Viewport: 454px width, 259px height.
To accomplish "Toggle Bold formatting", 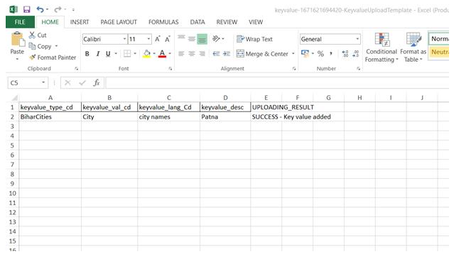I will pos(87,54).
